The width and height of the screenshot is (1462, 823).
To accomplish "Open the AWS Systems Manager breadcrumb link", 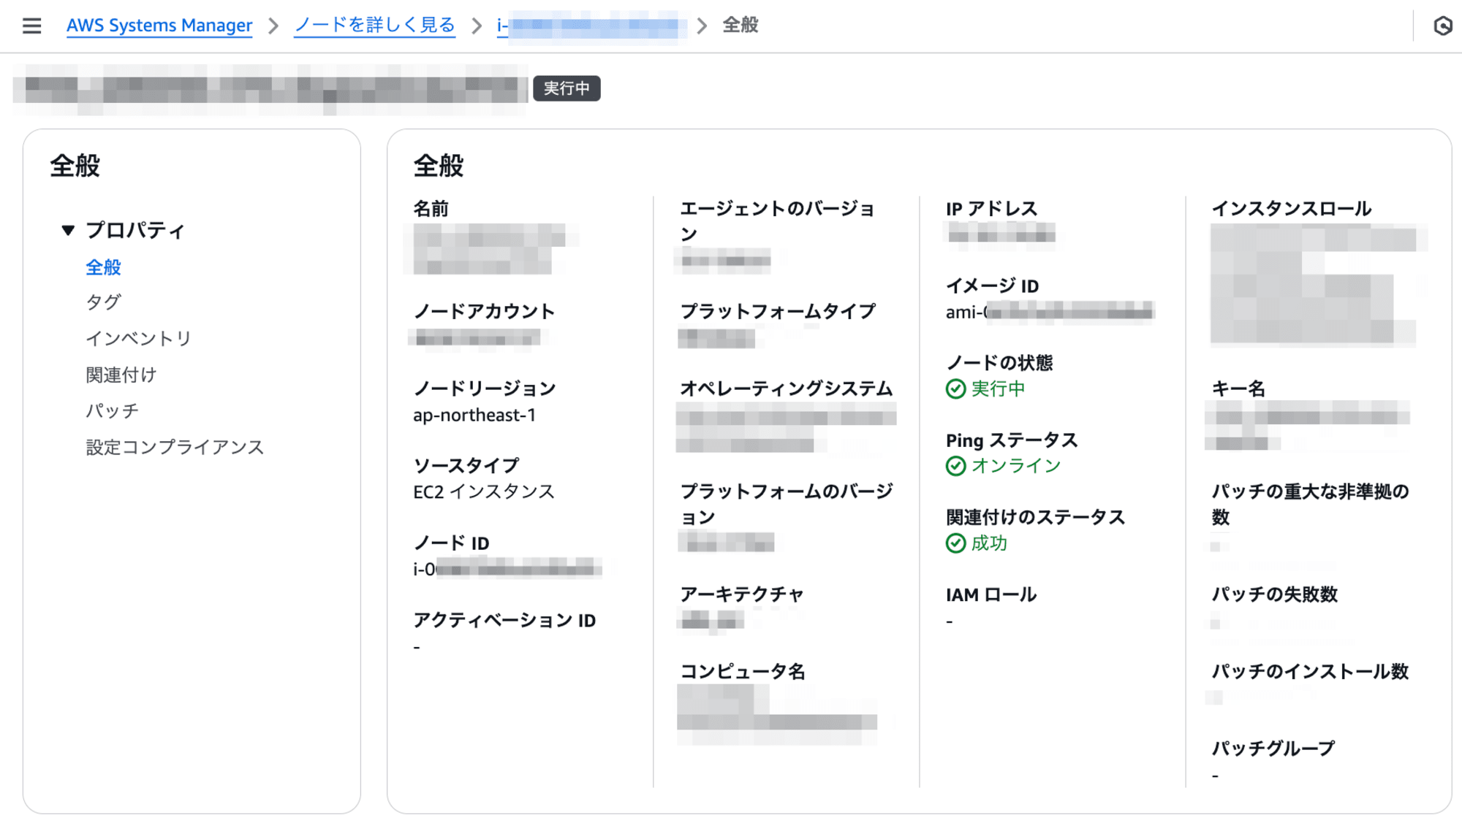I will coord(159,26).
